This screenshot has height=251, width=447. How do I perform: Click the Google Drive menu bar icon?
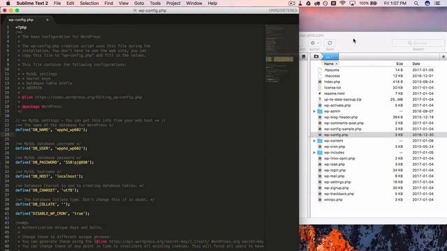click(308, 3)
